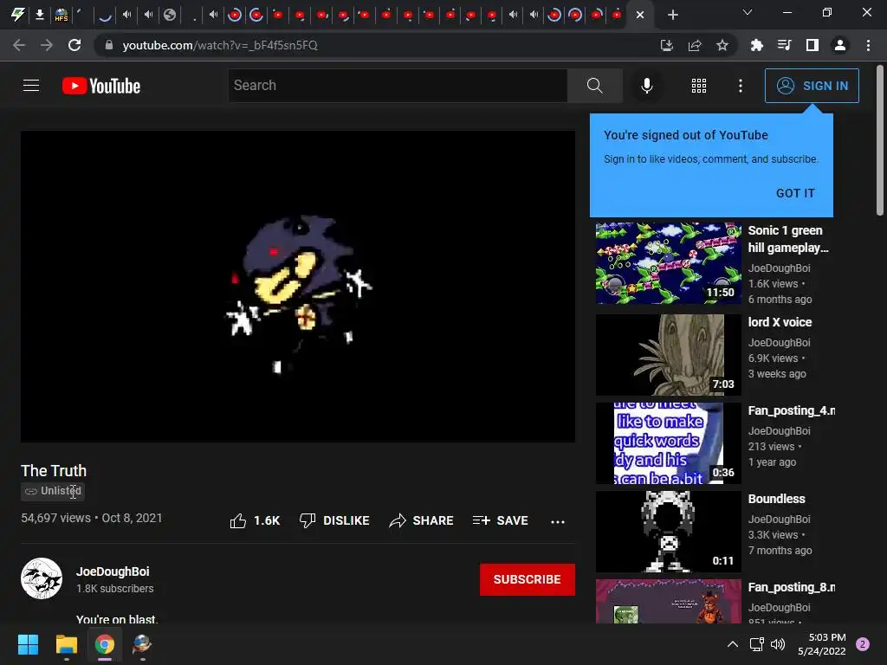The image size is (887, 665).
Task: Click the address bar URL
Action: pyautogui.click(x=220, y=45)
